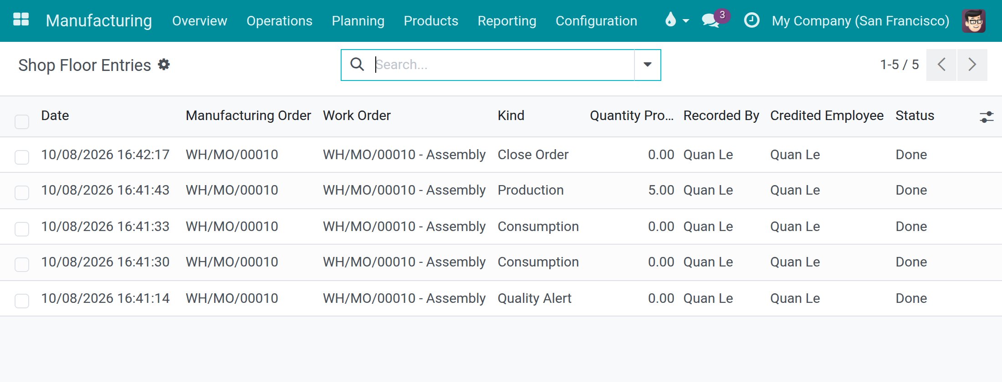The width and height of the screenshot is (1002, 382).
Task: Sort by Quantity Pro... column header
Action: pos(632,116)
